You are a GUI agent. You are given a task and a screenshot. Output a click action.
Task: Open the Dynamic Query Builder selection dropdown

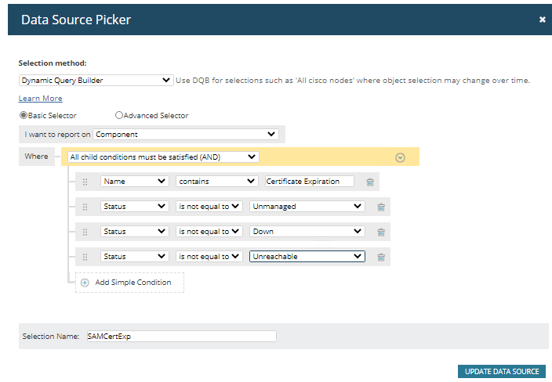click(96, 80)
